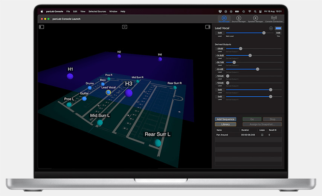The height and width of the screenshot is (196, 322).
Task: Open the Source Manager
Action: click(x=239, y=19)
